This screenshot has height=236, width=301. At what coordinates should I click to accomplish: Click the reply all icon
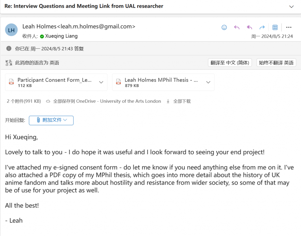point(249,27)
